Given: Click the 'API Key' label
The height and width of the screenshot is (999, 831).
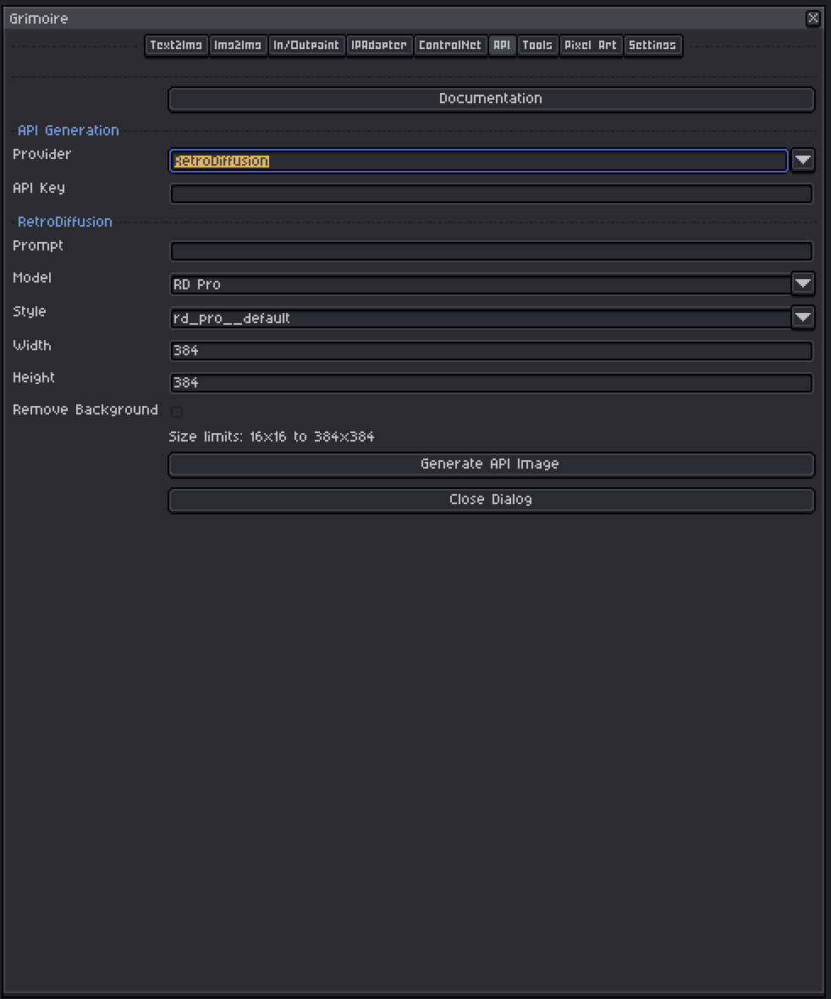Looking at the screenshot, I should [x=39, y=188].
